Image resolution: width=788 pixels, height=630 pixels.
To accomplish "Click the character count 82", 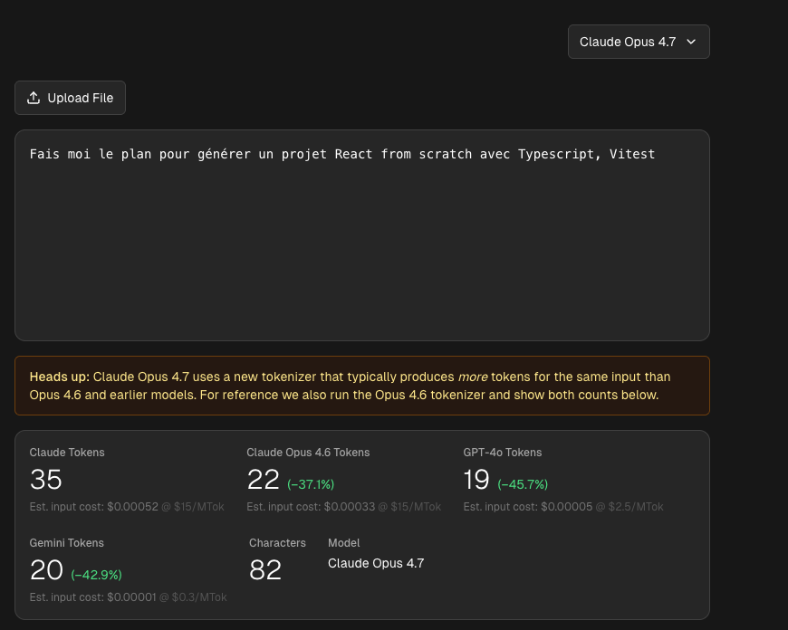I will (264, 569).
